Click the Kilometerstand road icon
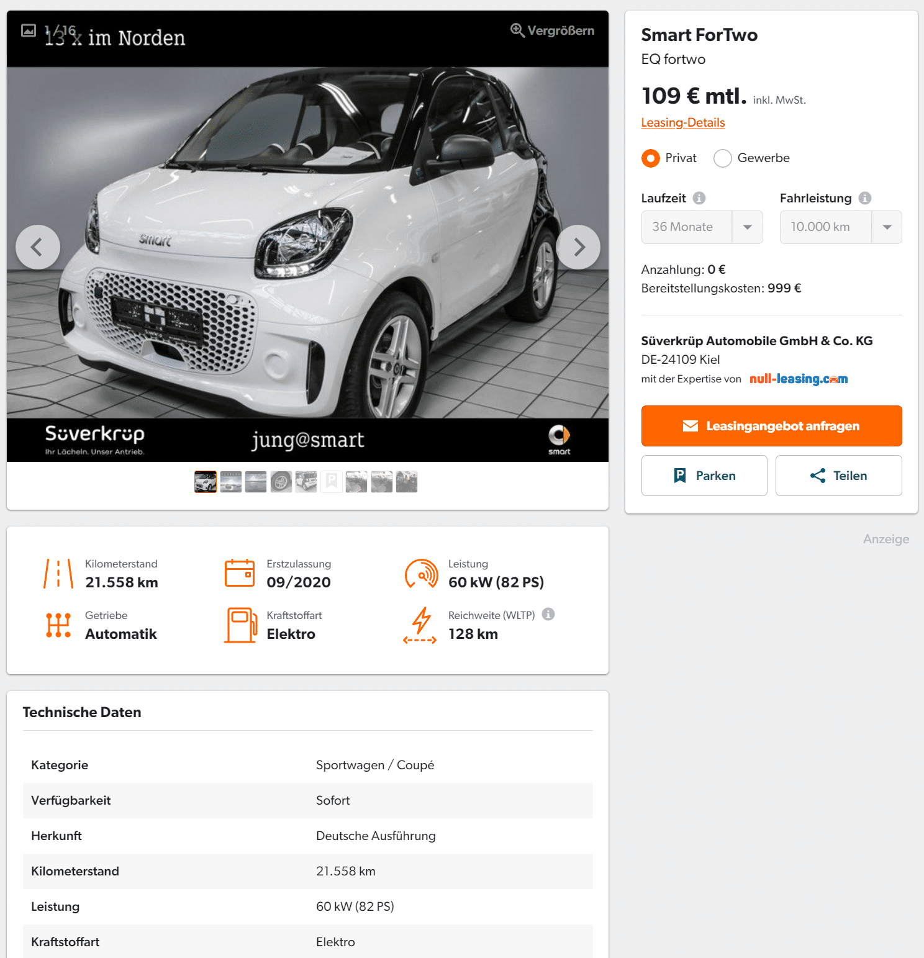 click(58, 574)
